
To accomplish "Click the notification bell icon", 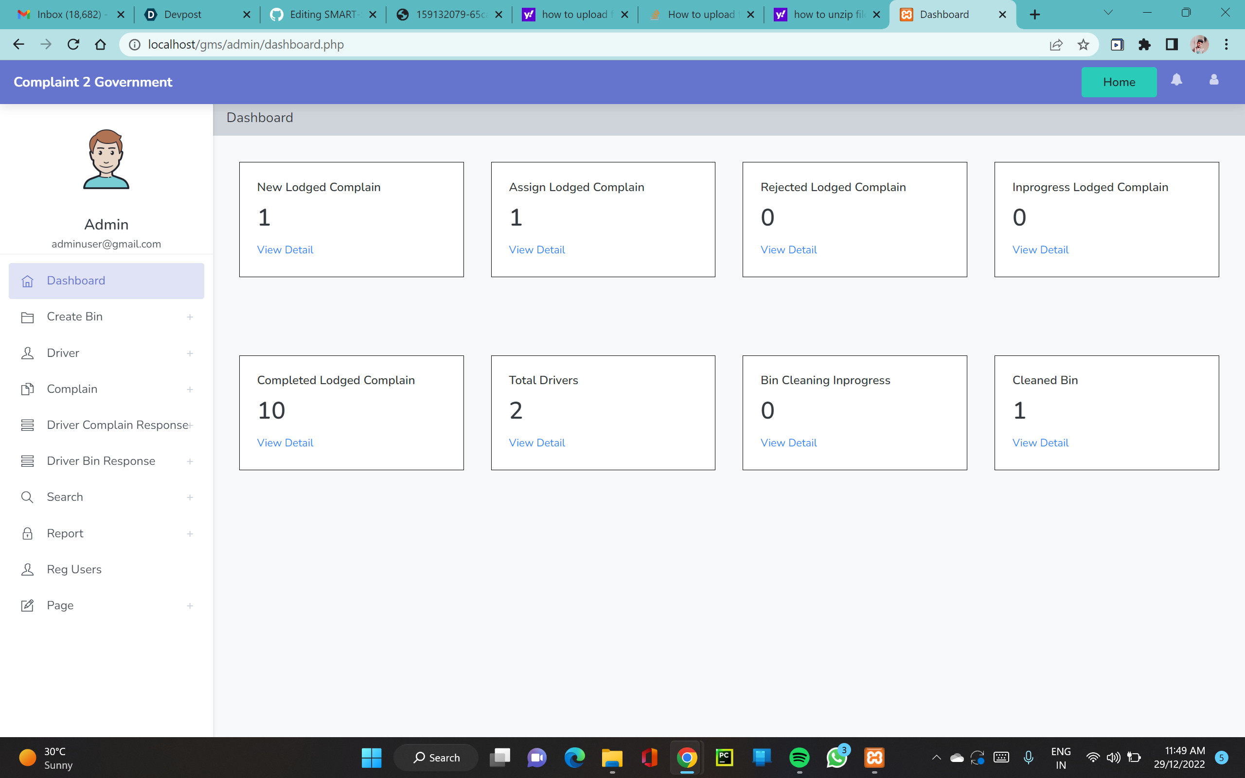I will [1176, 80].
